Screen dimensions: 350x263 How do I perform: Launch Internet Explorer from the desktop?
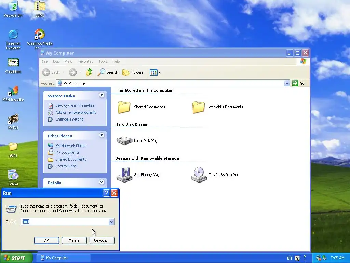pyautogui.click(x=13, y=39)
